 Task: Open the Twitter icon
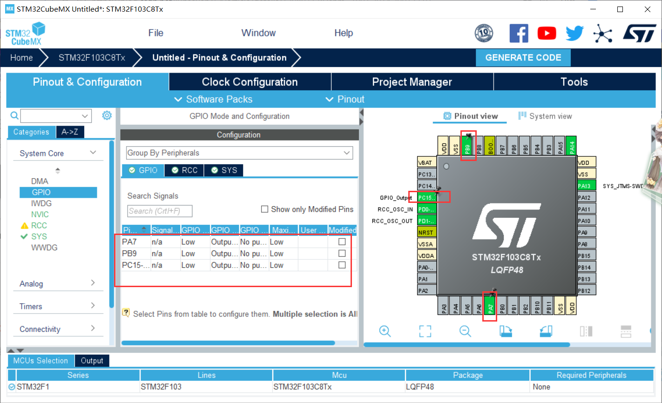[x=574, y=33]
